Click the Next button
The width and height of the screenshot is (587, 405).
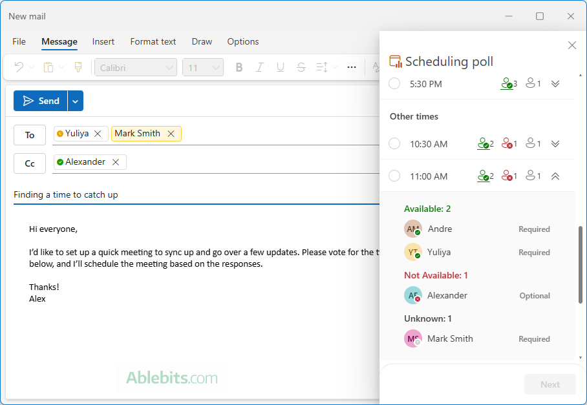pyautogui.click(x=550, y=384)
